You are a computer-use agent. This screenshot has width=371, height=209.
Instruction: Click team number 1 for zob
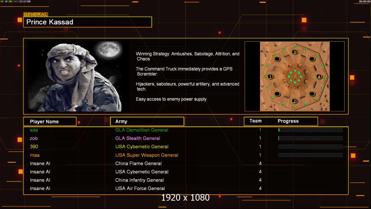click(x=260, y=138)
